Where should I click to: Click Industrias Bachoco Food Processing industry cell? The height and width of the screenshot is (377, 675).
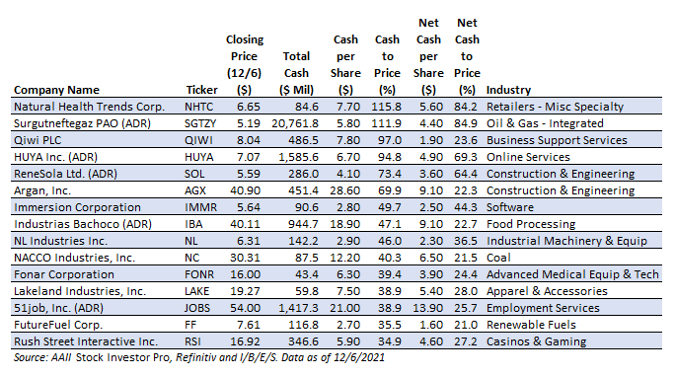531,224
